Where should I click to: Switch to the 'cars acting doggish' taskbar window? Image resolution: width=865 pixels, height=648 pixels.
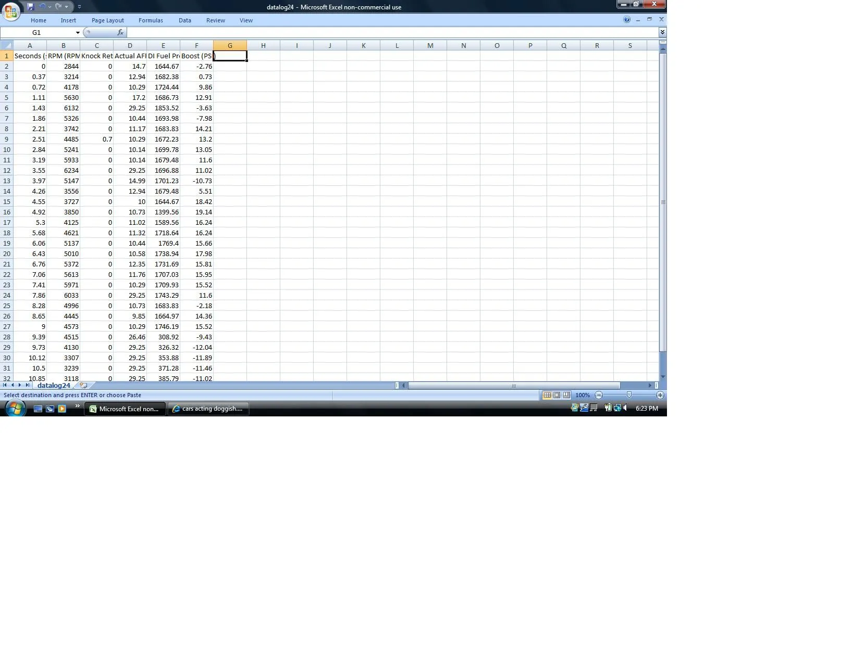tap(208, 409)
